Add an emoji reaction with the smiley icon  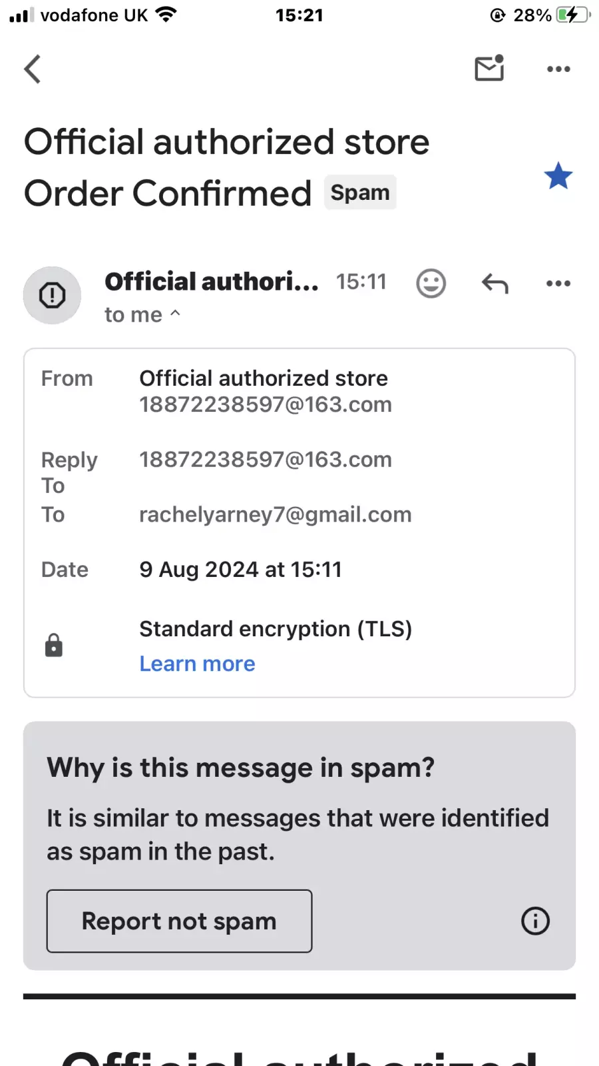click(x=431, y=283)
